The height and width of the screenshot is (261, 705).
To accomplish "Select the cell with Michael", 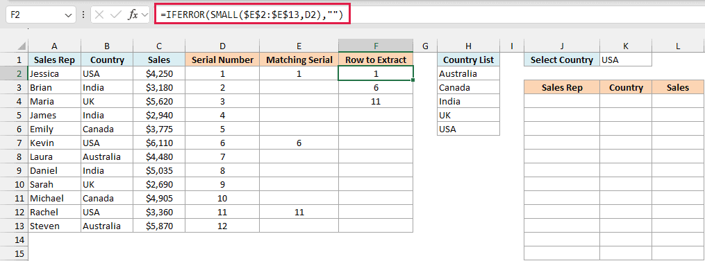I will [54, 198].
